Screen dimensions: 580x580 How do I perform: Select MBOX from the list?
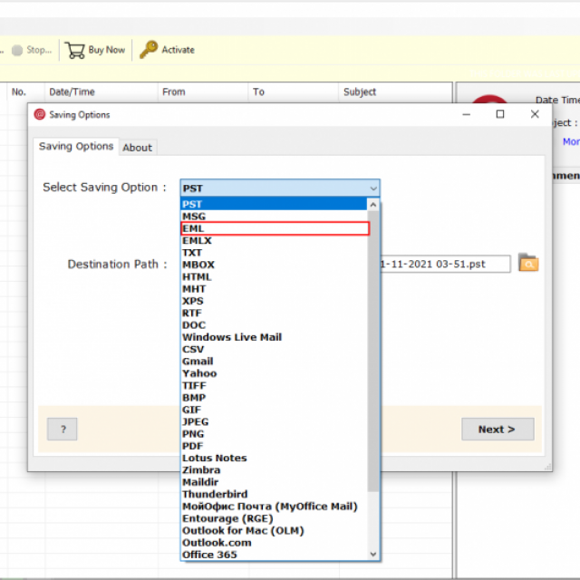pos(274,265)
